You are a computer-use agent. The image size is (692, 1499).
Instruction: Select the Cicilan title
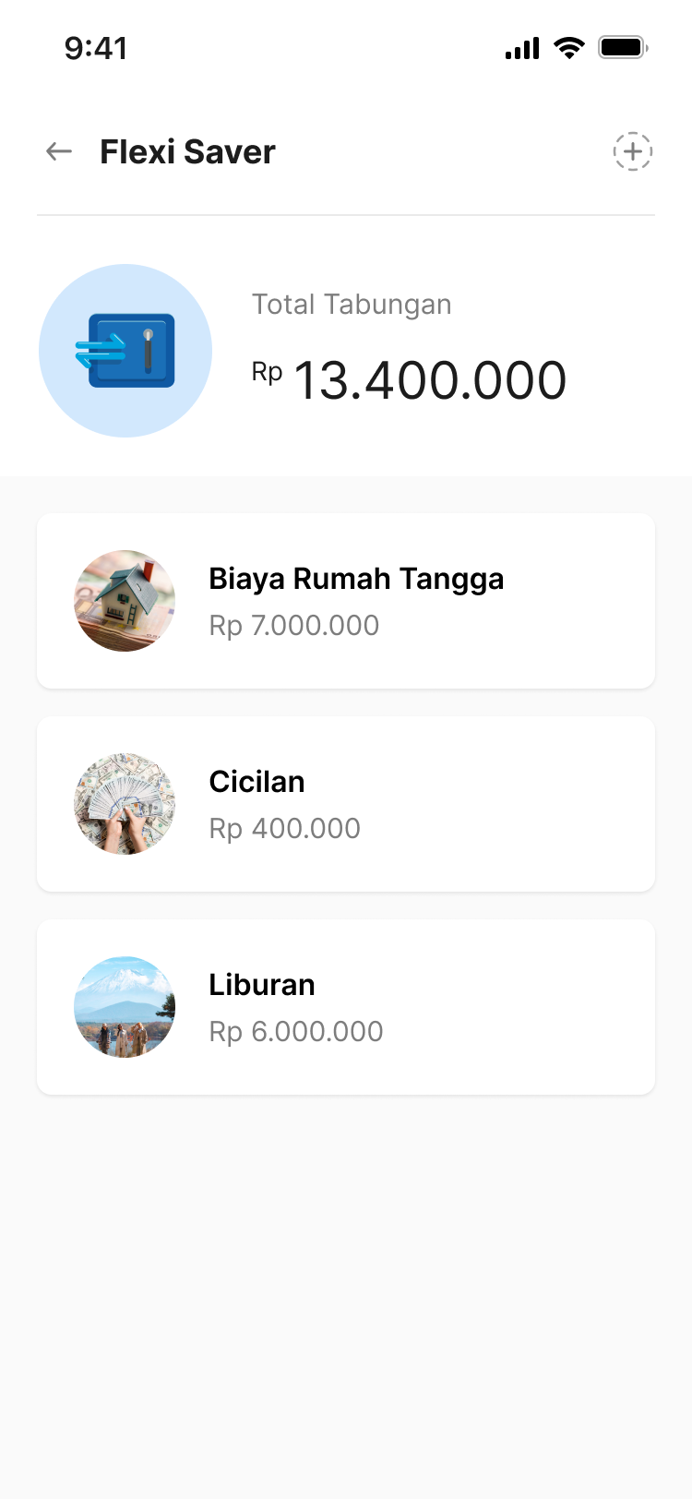tap(257, 782)
